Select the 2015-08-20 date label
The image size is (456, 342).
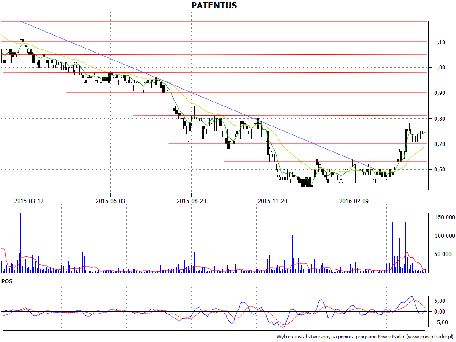coord(191,201)
